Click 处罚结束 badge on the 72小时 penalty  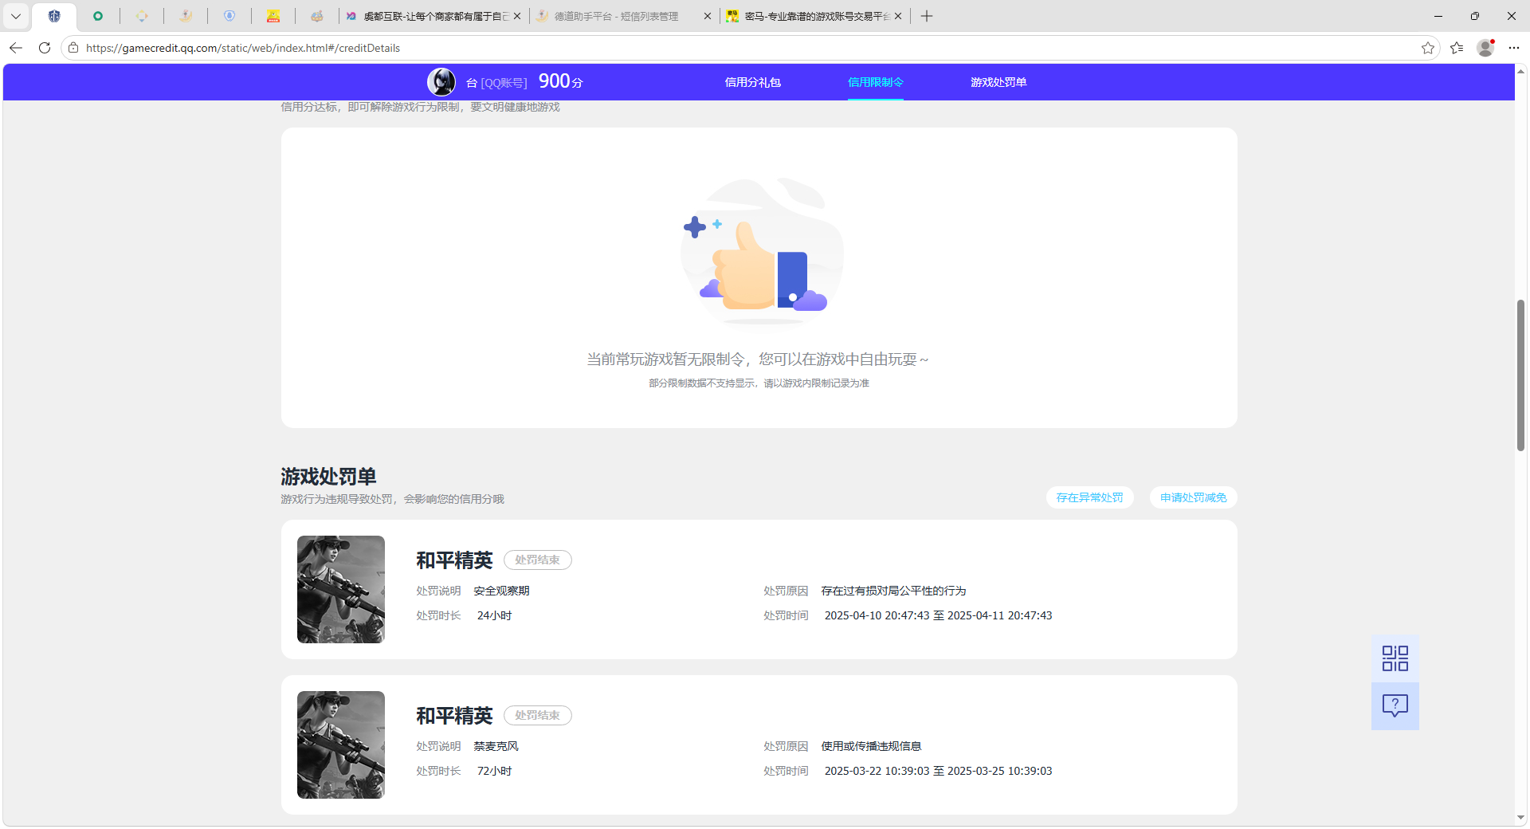pyautogui.click(x=537, y=715)
